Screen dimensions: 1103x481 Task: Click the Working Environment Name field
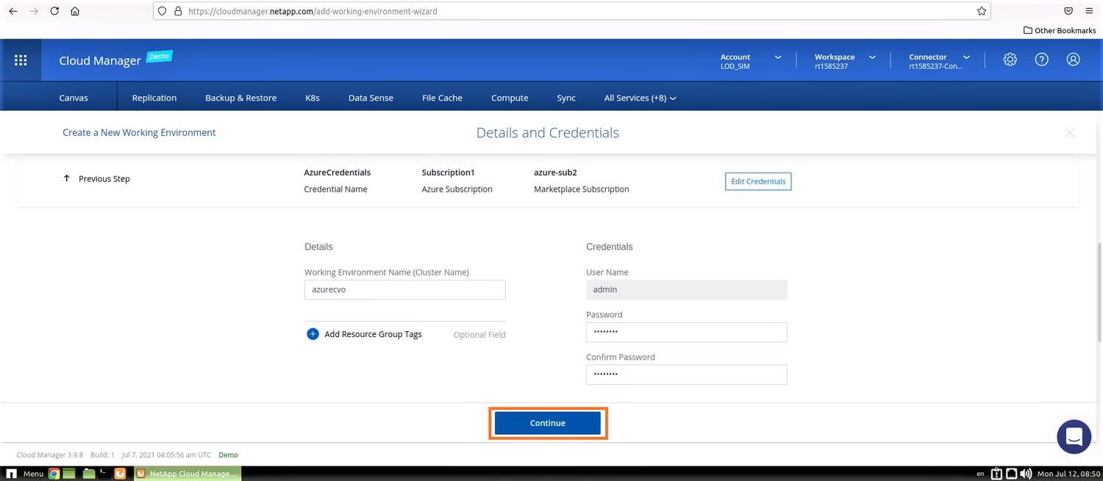[x=404, y=289]
